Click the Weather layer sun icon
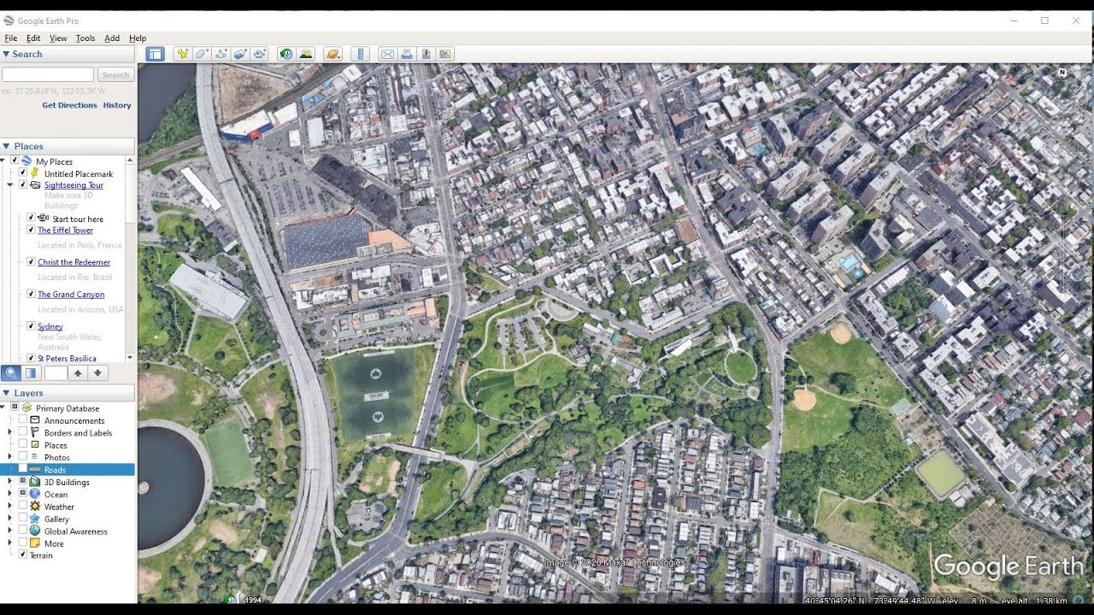This screenshot has height=615, width=1094. (x=35, y=507)
